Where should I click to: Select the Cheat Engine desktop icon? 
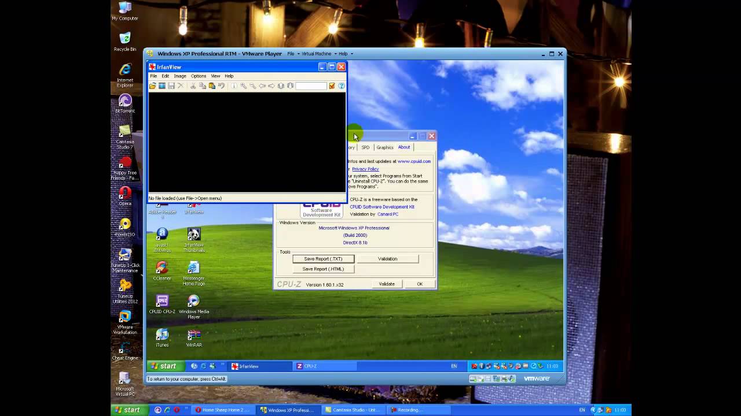[x=125, y=352]
